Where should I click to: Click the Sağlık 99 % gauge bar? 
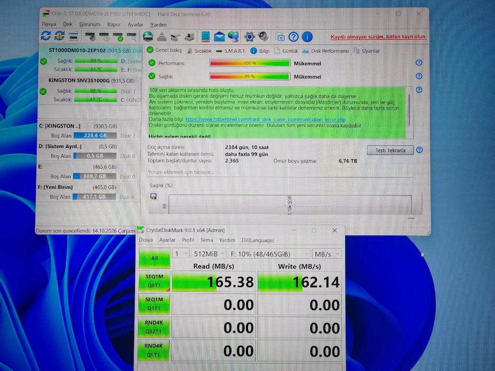[250, 76]
